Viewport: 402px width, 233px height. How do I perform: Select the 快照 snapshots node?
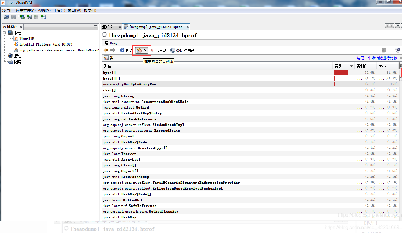[x=14, y=62]
